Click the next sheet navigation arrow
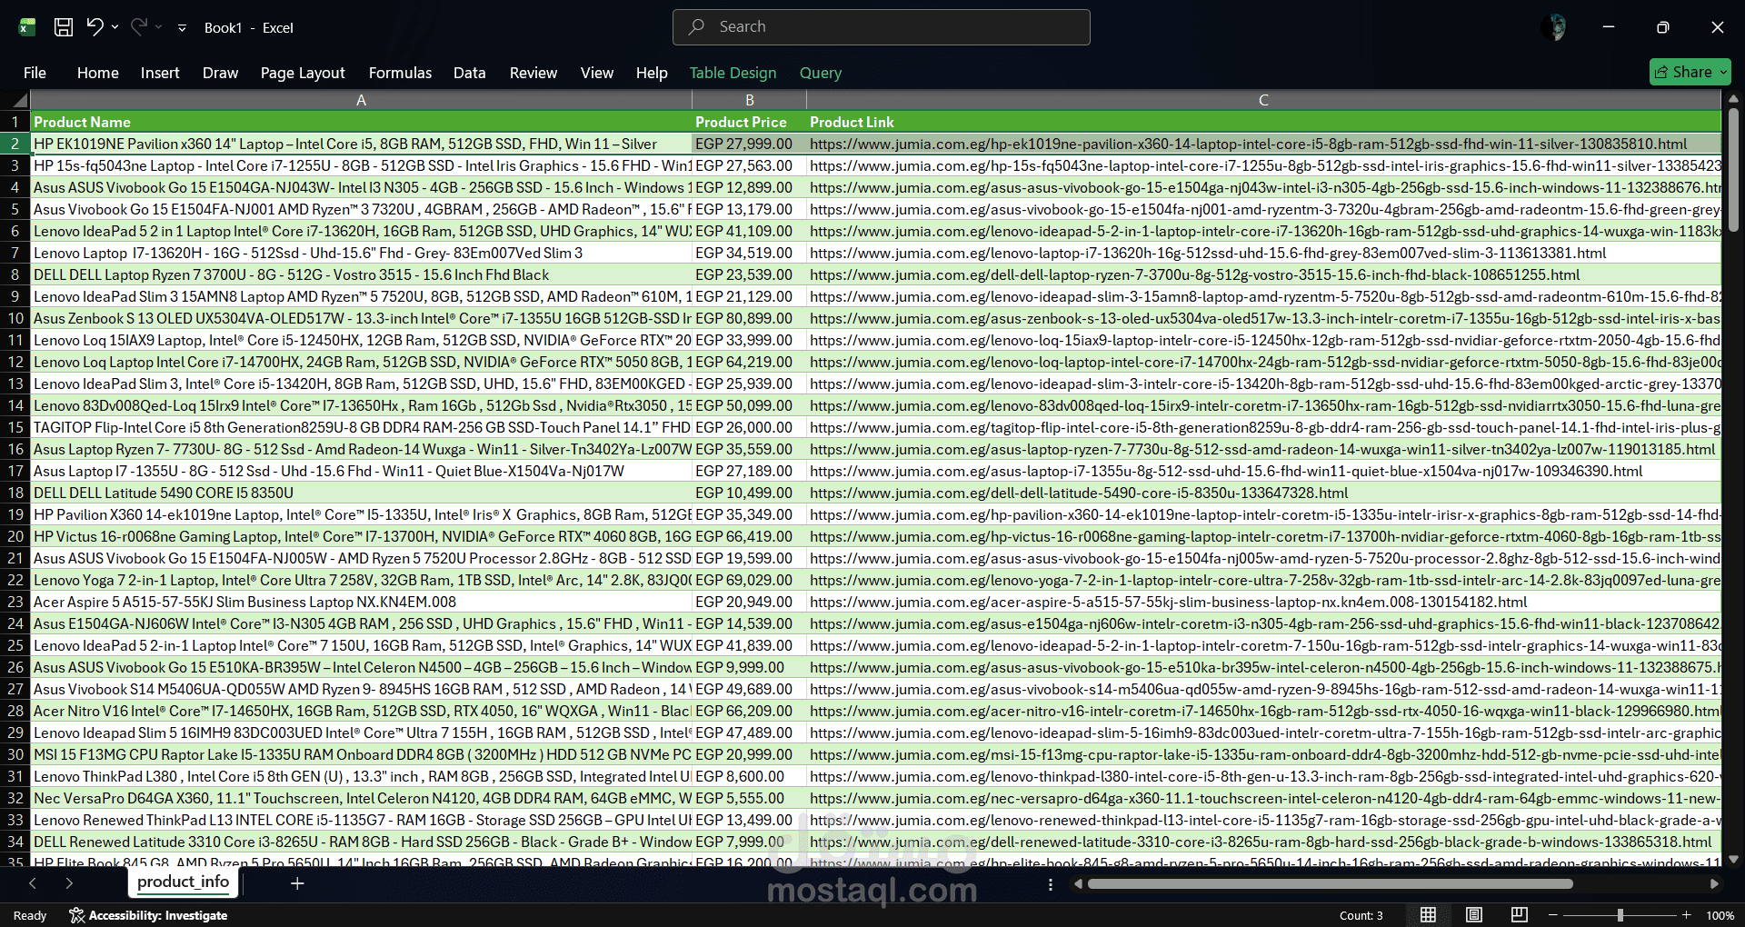This screenshot has height=927, width=1745. point(69,882)
